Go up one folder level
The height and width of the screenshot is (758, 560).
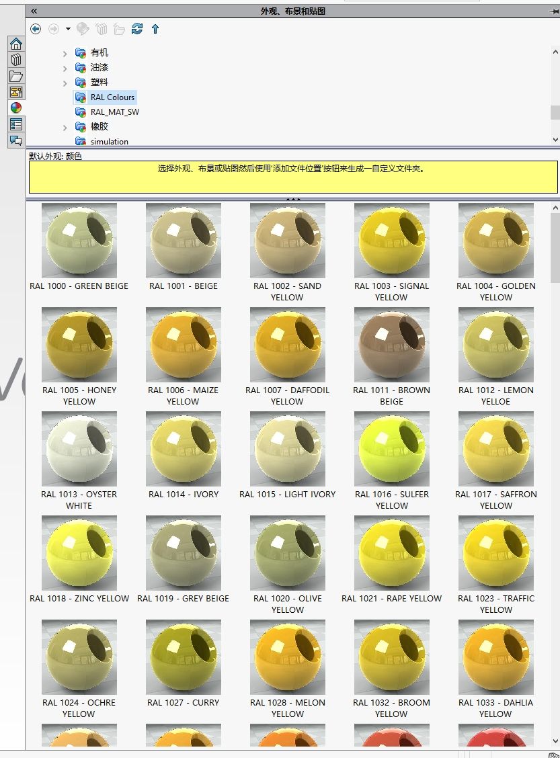(x=155, y=29)
